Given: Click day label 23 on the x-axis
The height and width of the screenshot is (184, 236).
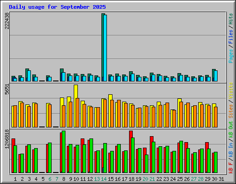Looking at the screenshot, I should pyautogui.click(x=166, y=179).
